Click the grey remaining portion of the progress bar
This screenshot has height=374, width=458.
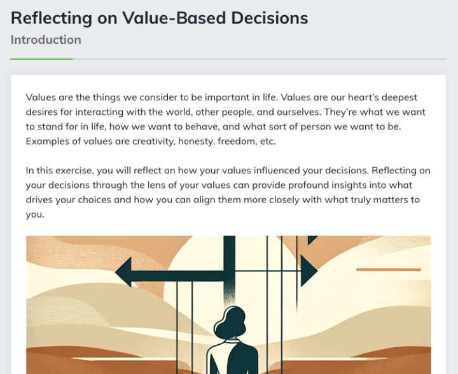pyautogui.click(x=260, y=59)
